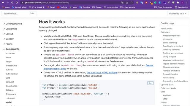This screenshot has height=106, width=190.
Task: Jump to Varying modal content section
Action: pyautogui.click(x=173, y=60)
